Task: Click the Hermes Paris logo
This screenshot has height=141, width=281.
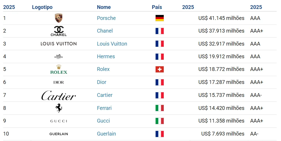Action: pos(59,57)
